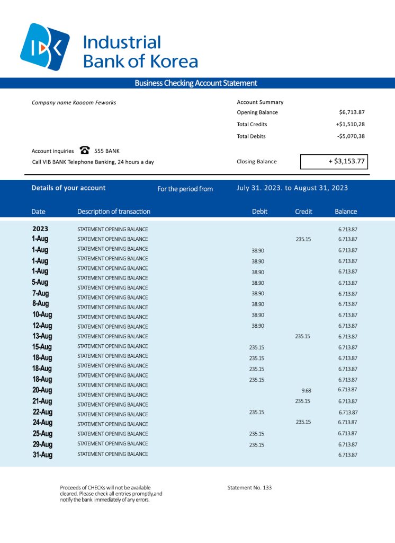This screenshot has height=543, width=395.
Task: Click the Details of your account heading
Action: [68, 188]
